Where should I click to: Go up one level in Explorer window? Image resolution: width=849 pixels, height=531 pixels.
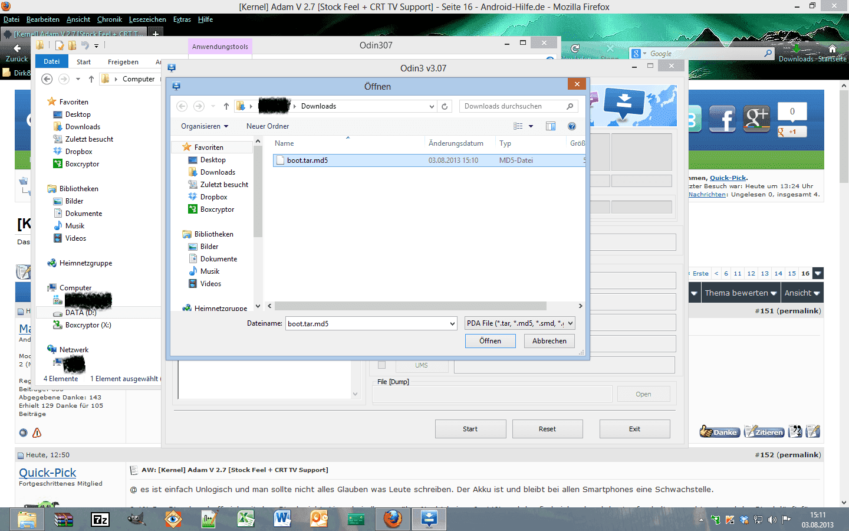click(x=91, y=79)
